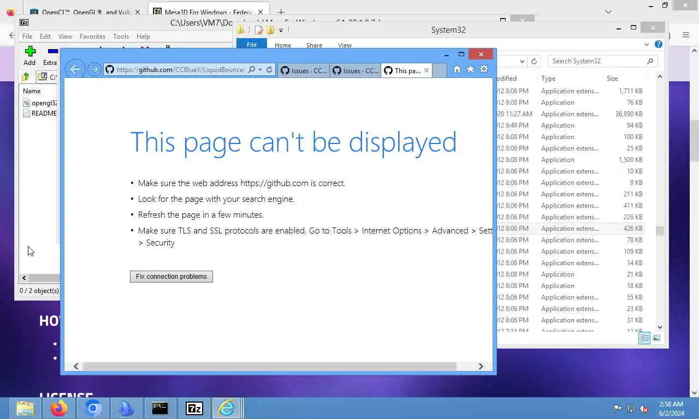Image resolution: width=699 pixels, height=419 pixels.
Task: Open a new Firefox tab with plus
Action: 281,12
